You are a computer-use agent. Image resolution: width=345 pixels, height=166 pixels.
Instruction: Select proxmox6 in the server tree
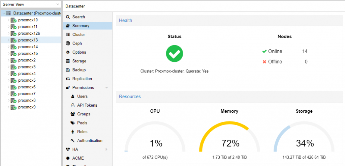(31, 87)
